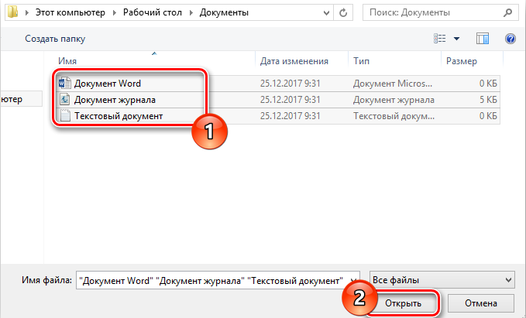Screen dimensions: 526x318
Task: Sort by 'Дата изменения' column header
Action: pos(294,61)
